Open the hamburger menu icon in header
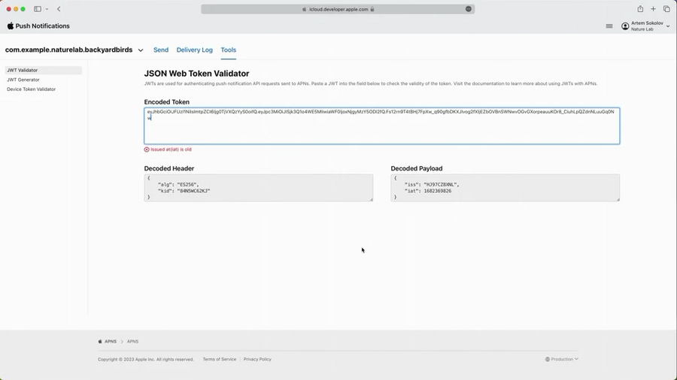 pos(609,26)
